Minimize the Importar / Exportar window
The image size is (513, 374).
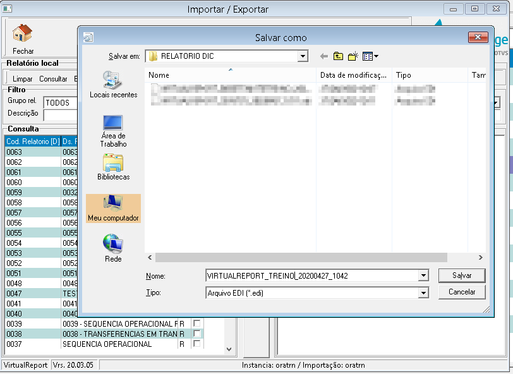tap(454, 9)
